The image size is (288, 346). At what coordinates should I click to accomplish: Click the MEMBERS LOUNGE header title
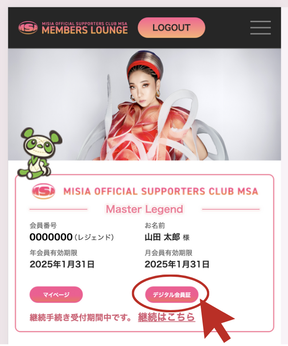(85, 30)
